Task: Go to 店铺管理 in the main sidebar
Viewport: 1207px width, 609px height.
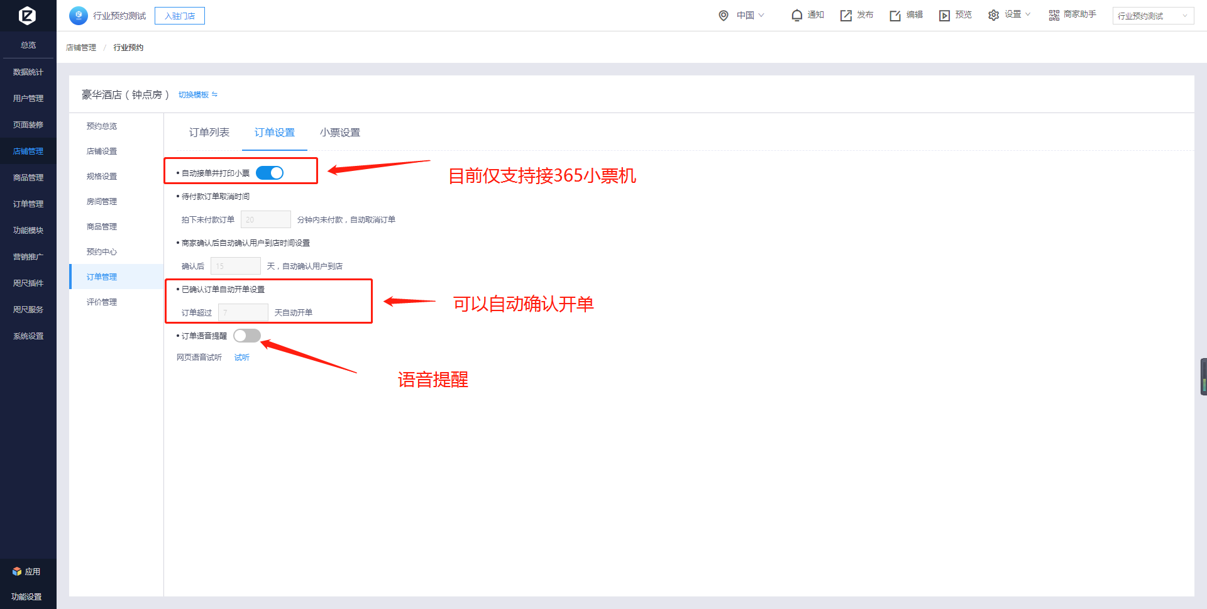Action: pos(28,151)
